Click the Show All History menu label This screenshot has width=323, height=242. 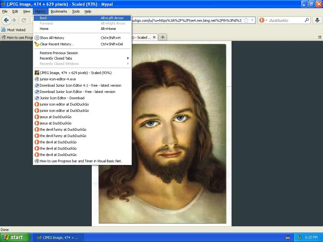(52, 38)
